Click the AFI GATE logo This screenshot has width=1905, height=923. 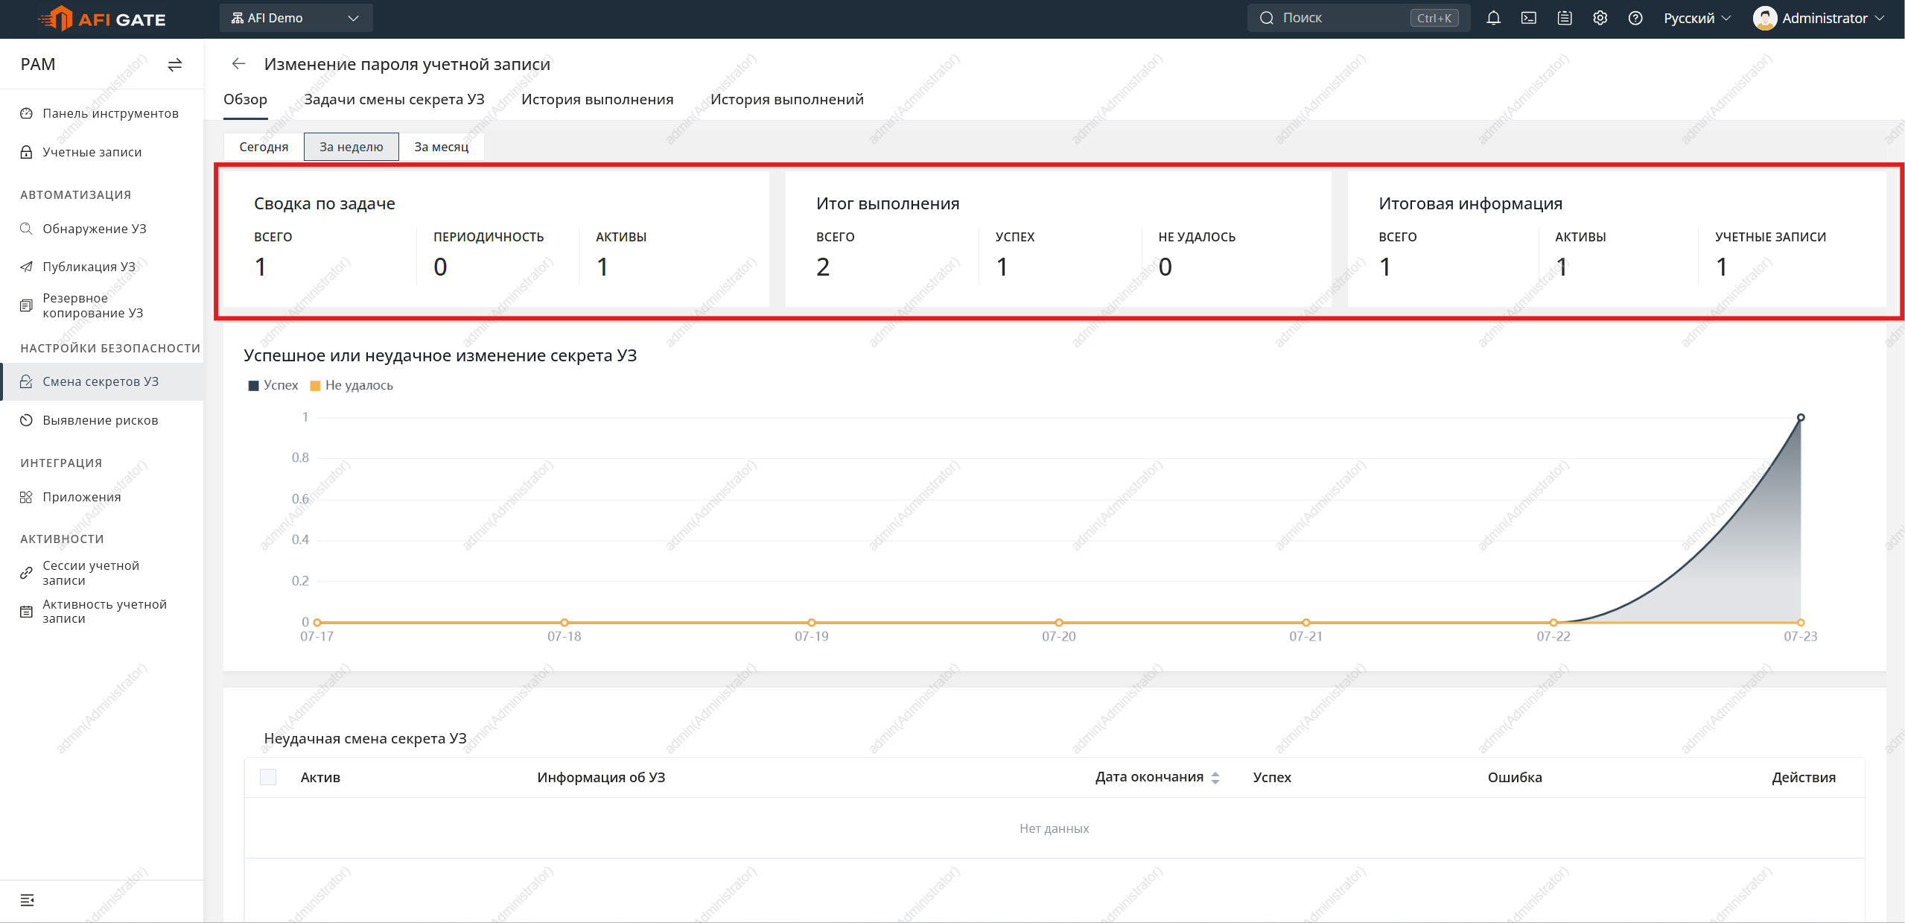(x=102, y=19)
